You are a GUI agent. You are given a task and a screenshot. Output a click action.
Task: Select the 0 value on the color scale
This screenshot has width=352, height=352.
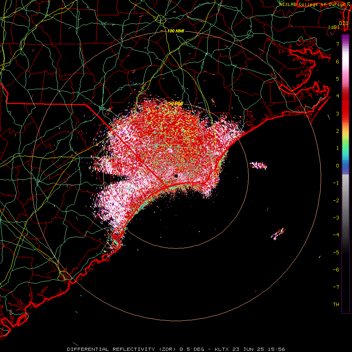338,166
